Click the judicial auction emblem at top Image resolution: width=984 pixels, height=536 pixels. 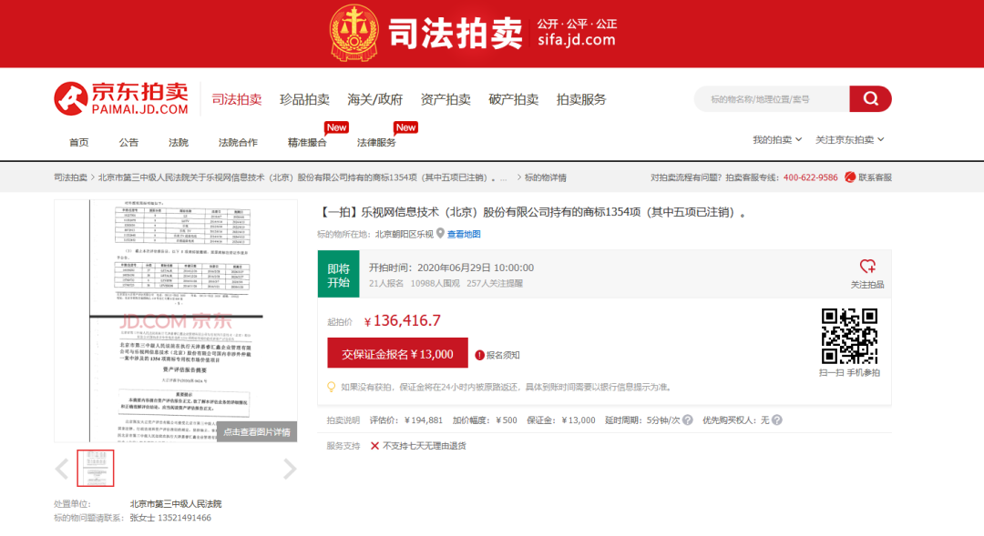pos(354,33)
